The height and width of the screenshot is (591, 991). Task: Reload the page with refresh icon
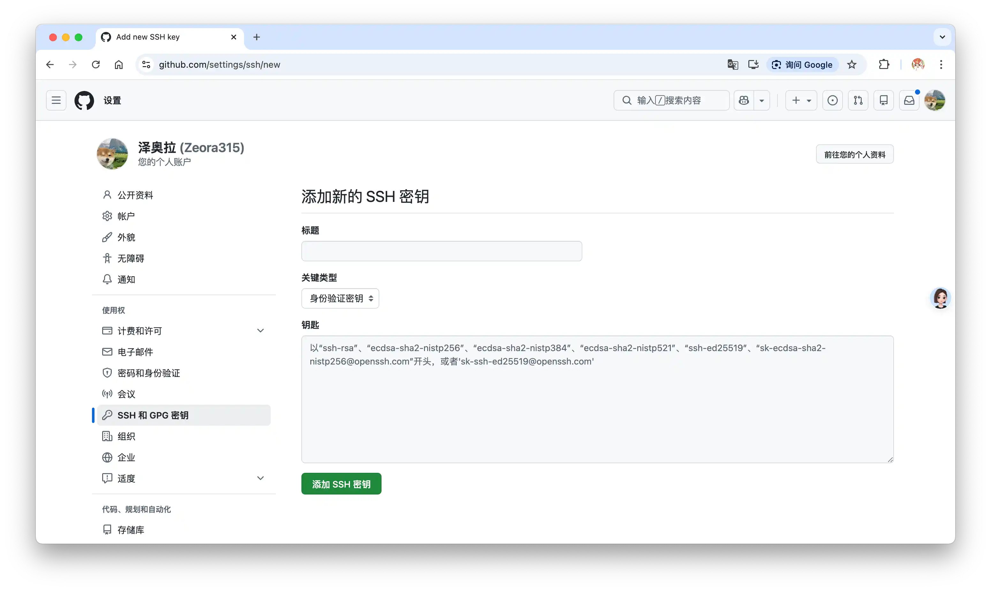point(95,65)
